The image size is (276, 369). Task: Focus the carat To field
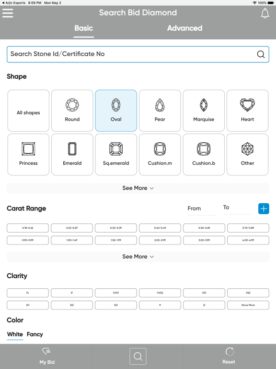coord(237,208)
